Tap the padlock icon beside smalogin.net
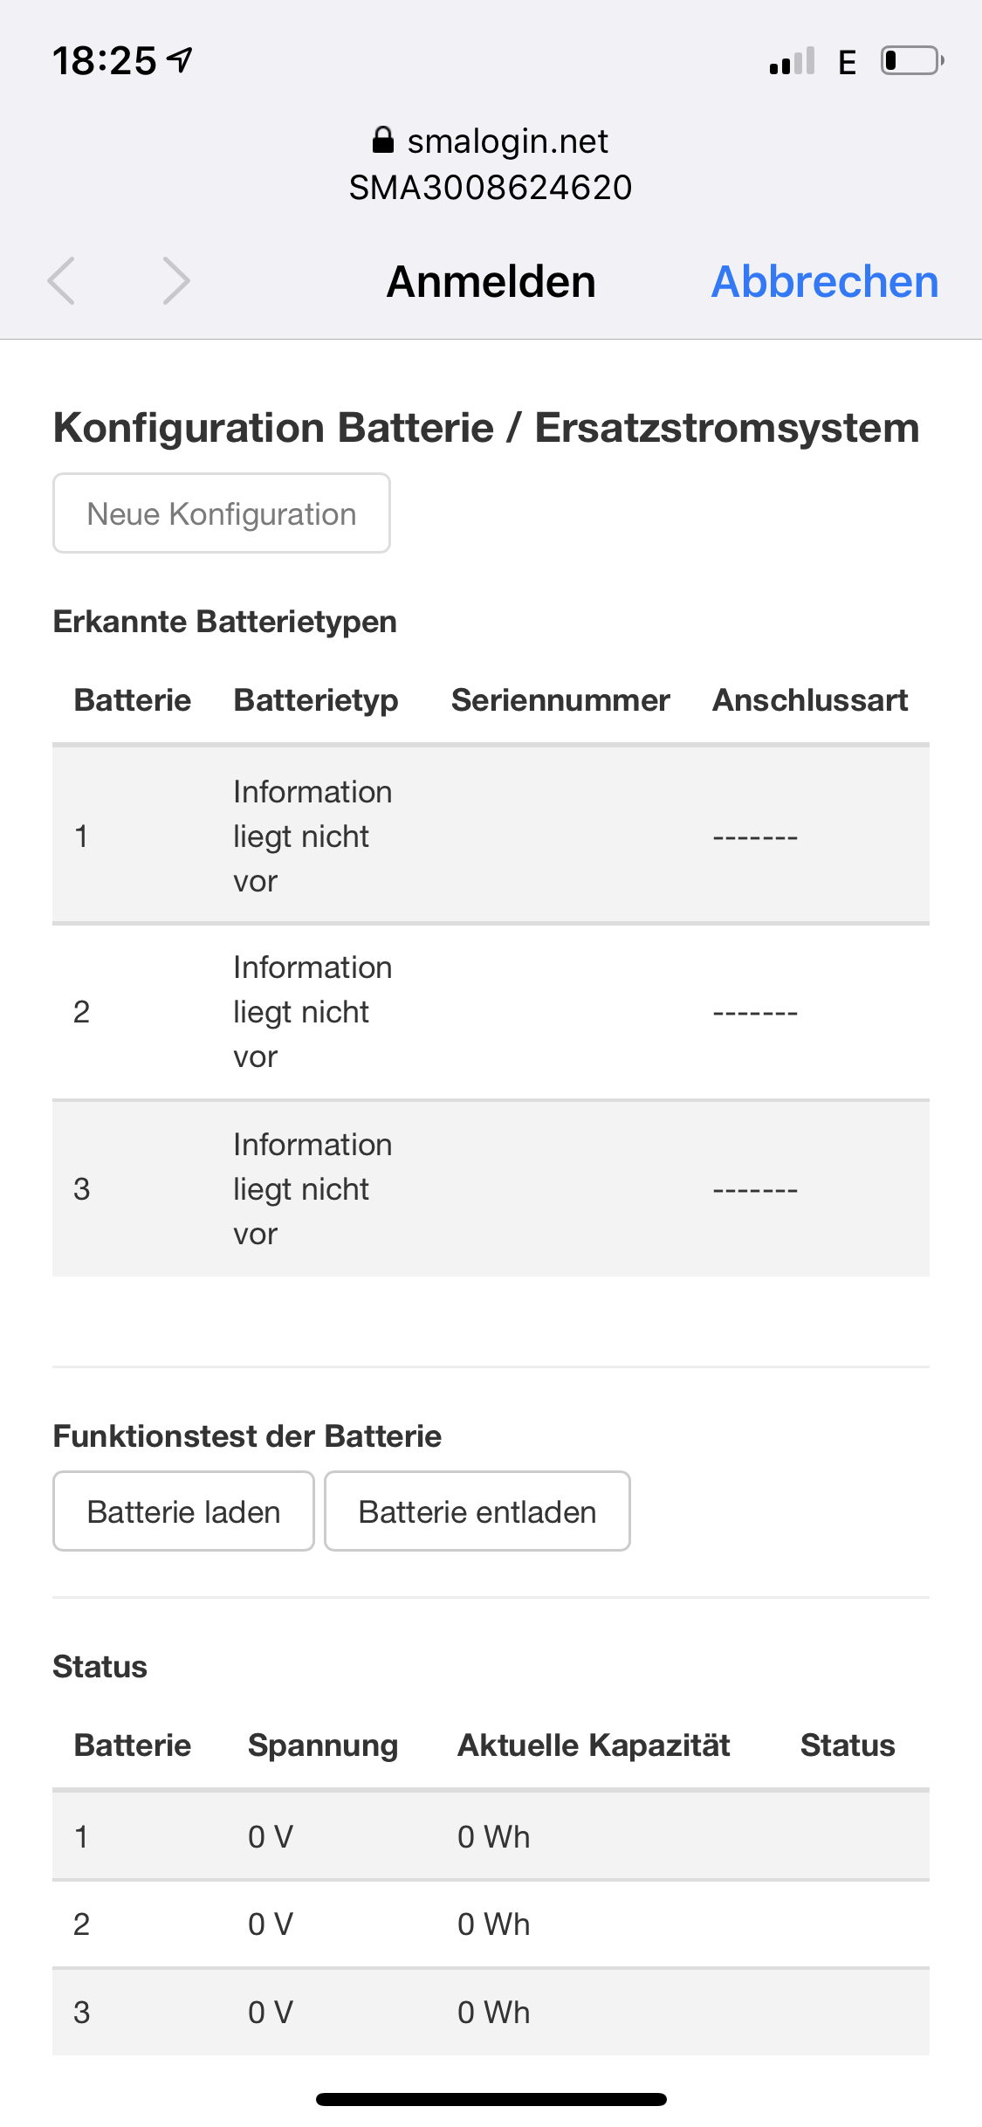Screen dimensions: 982x2127 click(382, 140)
